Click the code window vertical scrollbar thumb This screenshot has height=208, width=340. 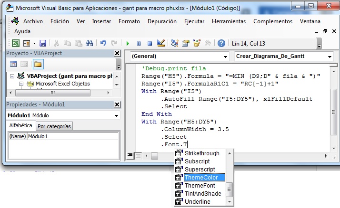pos(333,112)
